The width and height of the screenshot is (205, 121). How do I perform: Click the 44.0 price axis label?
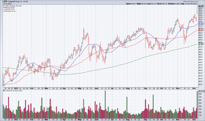[200, 62]
